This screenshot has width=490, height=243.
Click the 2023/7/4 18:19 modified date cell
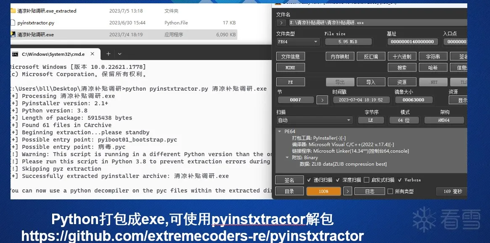pos(126,35)
